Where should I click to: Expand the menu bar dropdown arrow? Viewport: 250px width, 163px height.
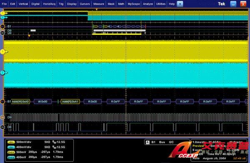[180, 4]
